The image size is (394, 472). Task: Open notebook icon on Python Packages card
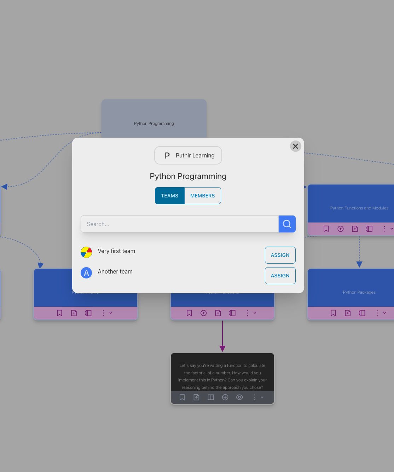pyautogui.click(x=362, y=313)
